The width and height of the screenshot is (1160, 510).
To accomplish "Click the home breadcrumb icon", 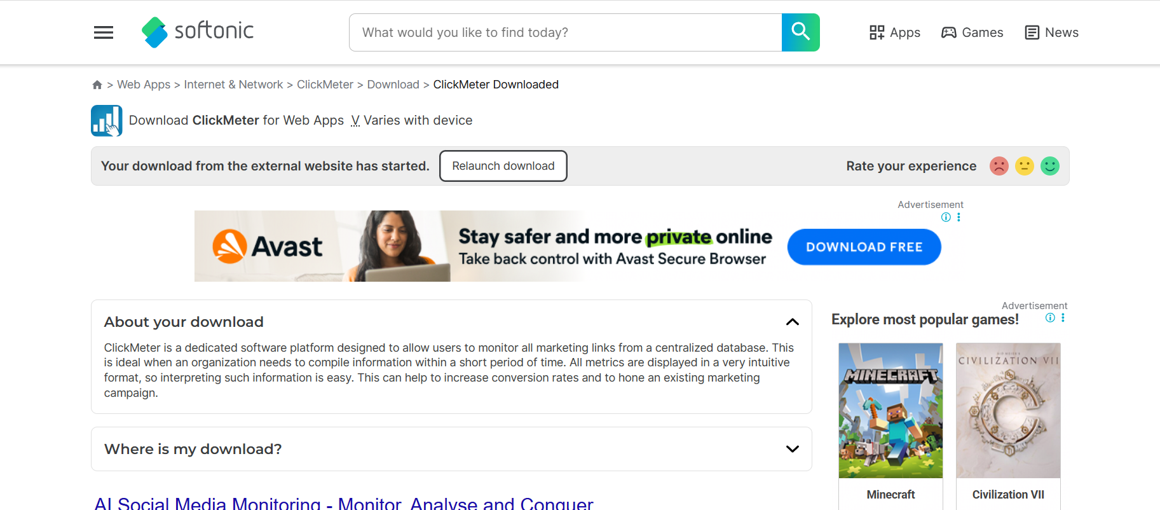I will (97, 85).
